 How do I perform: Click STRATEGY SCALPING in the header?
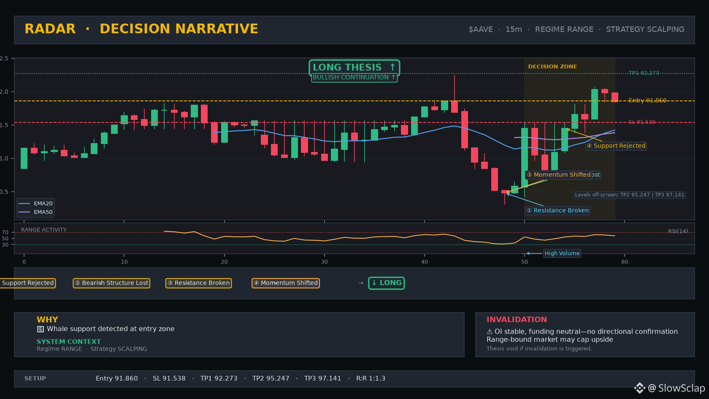[x=645, y=30]
